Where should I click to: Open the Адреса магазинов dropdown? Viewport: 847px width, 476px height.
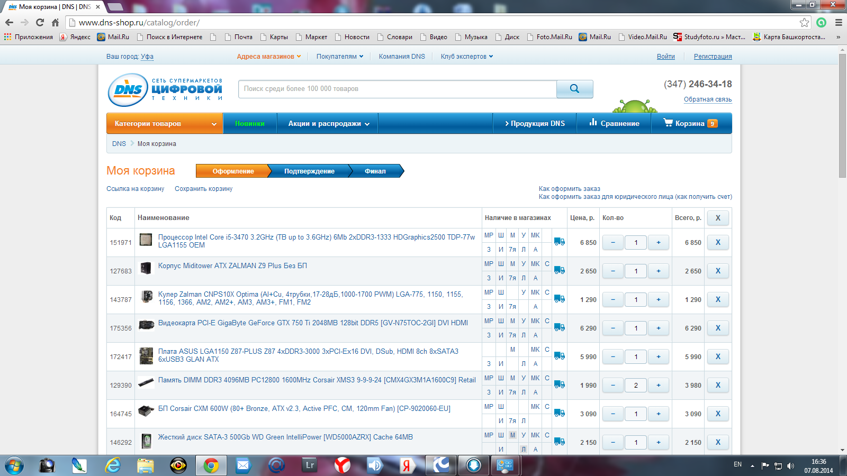pyautogui.click(x=269, y=57)
